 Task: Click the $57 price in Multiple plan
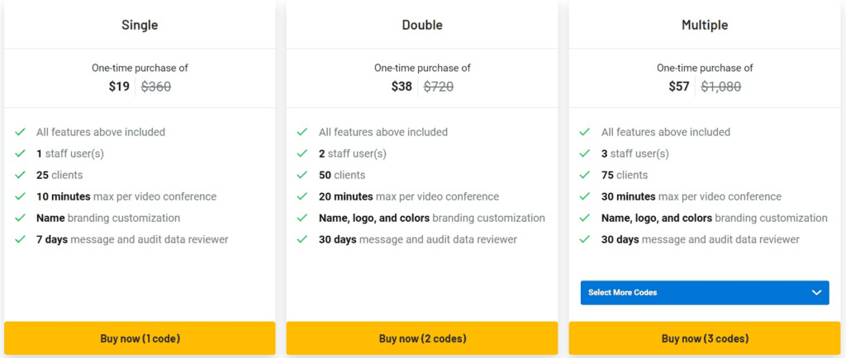(679, 86)
